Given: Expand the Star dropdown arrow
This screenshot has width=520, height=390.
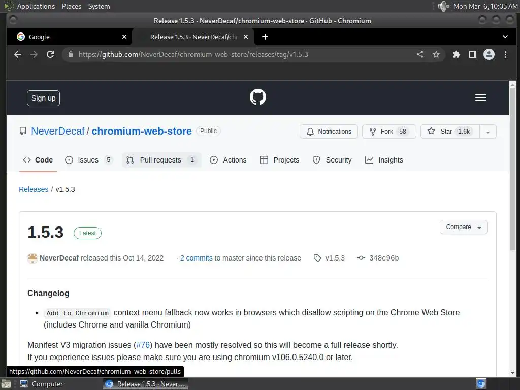Looking at the screenshot, I should [488, 132].
